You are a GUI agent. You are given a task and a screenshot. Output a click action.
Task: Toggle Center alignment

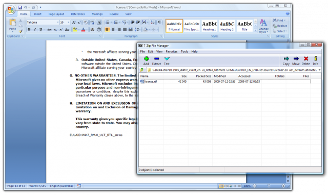(x=113, y=30)
